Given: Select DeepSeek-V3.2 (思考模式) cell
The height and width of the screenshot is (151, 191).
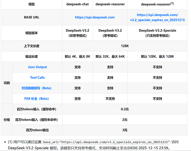Looking at the screenshot, I should click(x=110, y=33).
